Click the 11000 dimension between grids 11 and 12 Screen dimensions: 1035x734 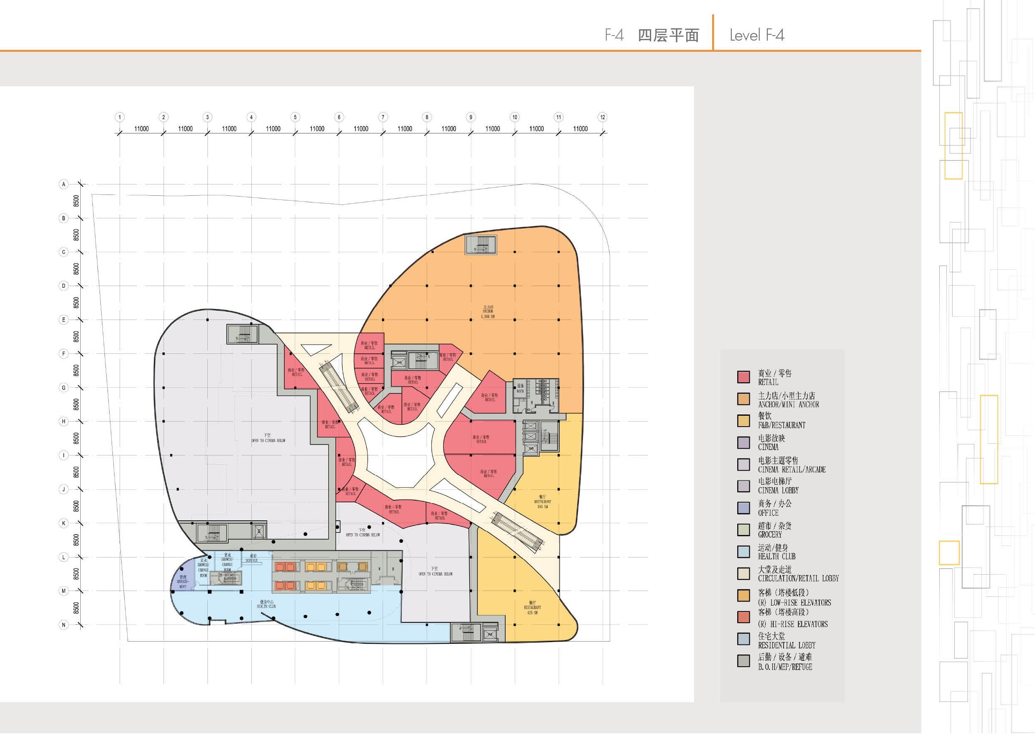tap(580, 129)
